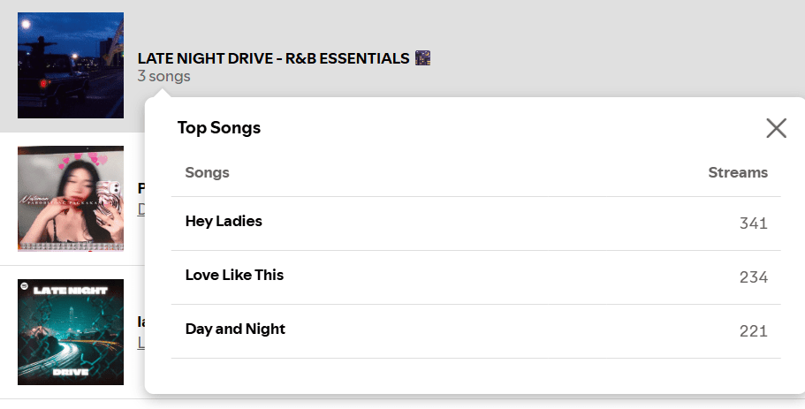Select the Hey Ladies song row
Image resolution: width=805 pixels, height=409 pixels.
224,222
